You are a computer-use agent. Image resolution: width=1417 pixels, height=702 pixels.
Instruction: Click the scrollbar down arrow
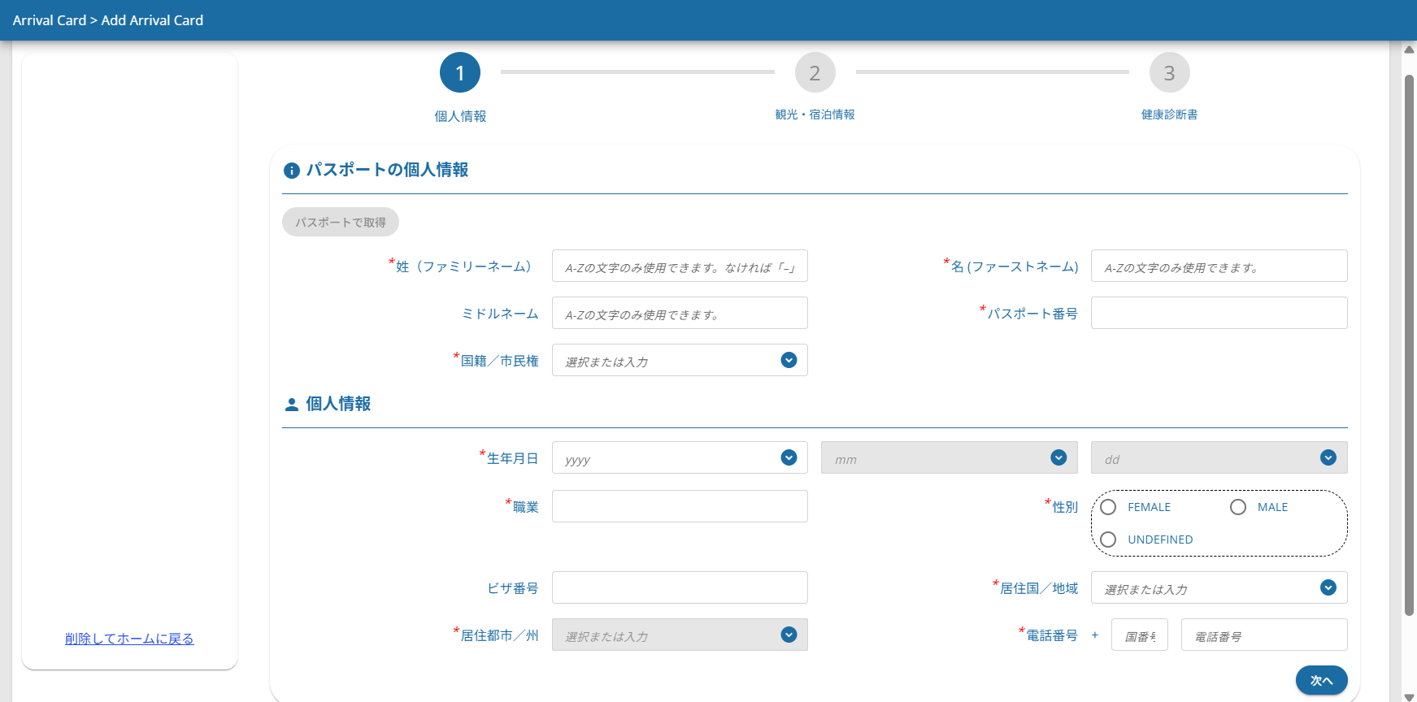pyautogui.click(x=1409, y=696)
